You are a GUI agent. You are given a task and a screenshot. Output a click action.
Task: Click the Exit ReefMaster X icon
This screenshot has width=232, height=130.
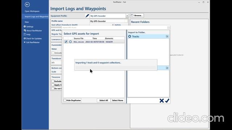coord(25,42)
